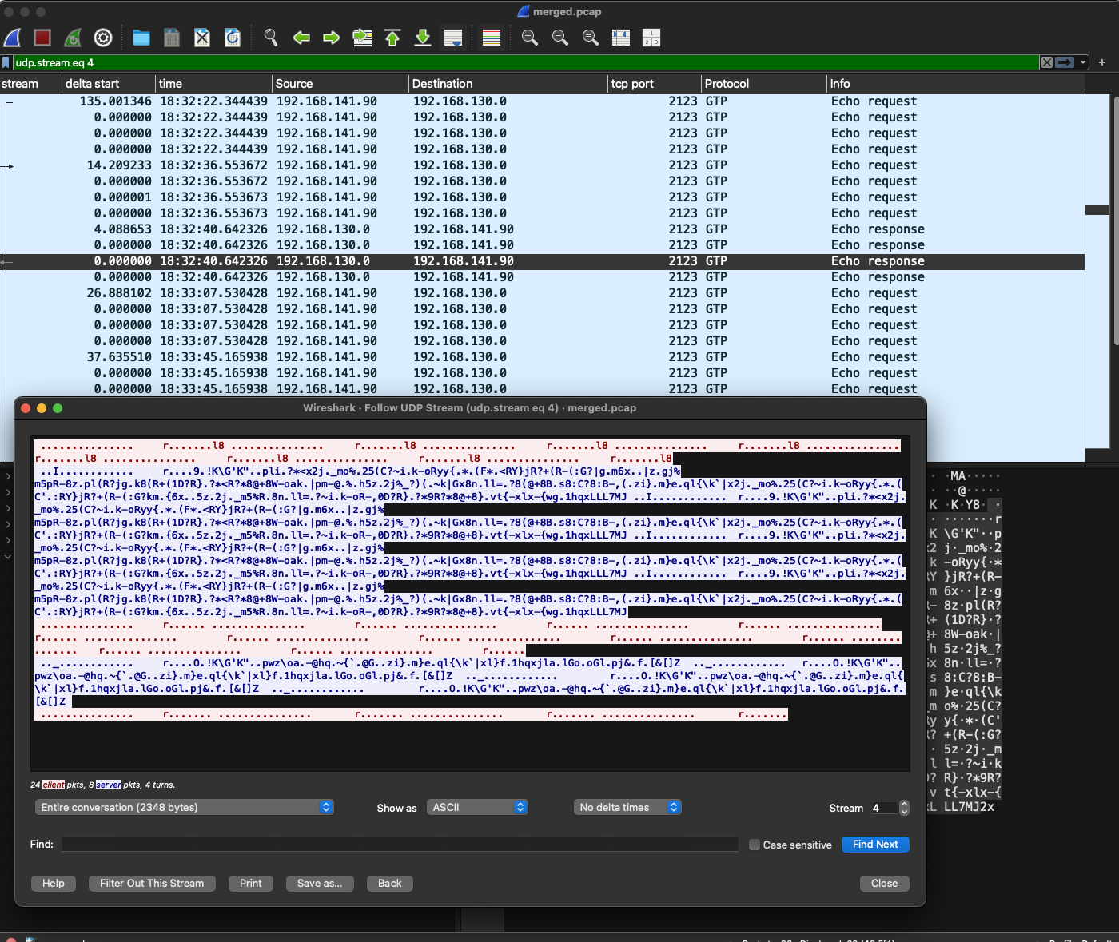Toggle packet colorize rules icon

(x=492, y=38)
